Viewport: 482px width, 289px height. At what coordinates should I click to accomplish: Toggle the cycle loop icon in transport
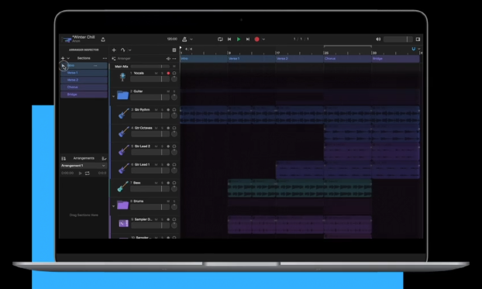[220, 40]
